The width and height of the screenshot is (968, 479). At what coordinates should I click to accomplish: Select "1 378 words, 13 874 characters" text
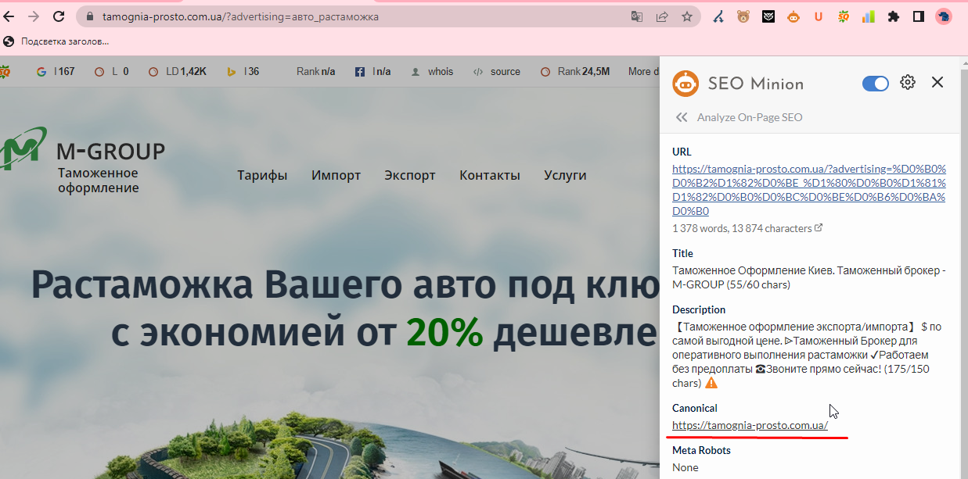[742, 228]
